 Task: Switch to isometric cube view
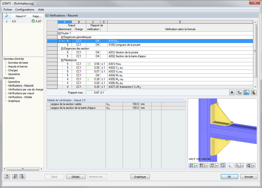(223, 166)
